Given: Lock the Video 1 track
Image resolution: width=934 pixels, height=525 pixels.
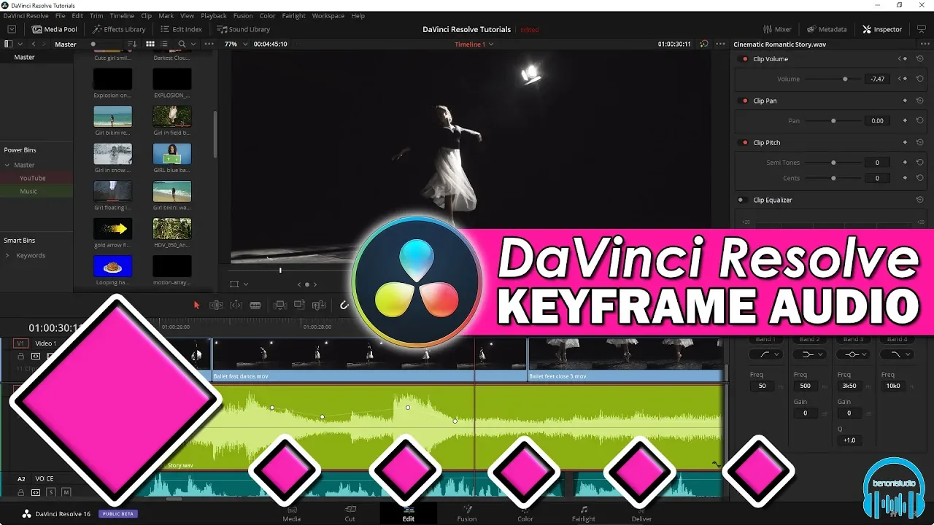Looking at the screenshot, I should click(20, 357).
